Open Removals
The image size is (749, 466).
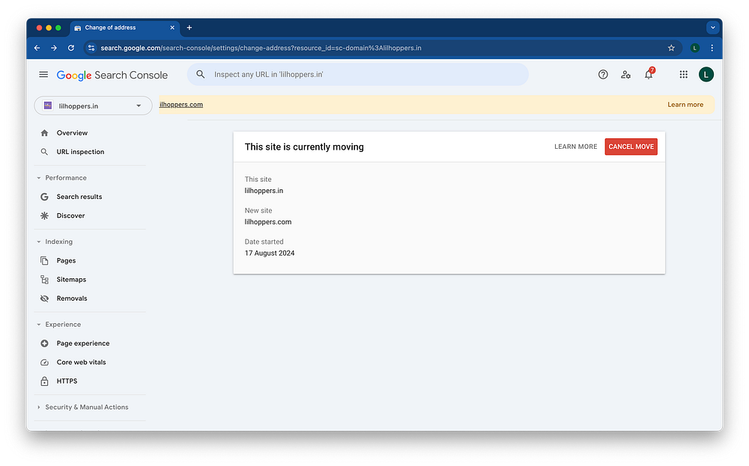click(72, 298)
